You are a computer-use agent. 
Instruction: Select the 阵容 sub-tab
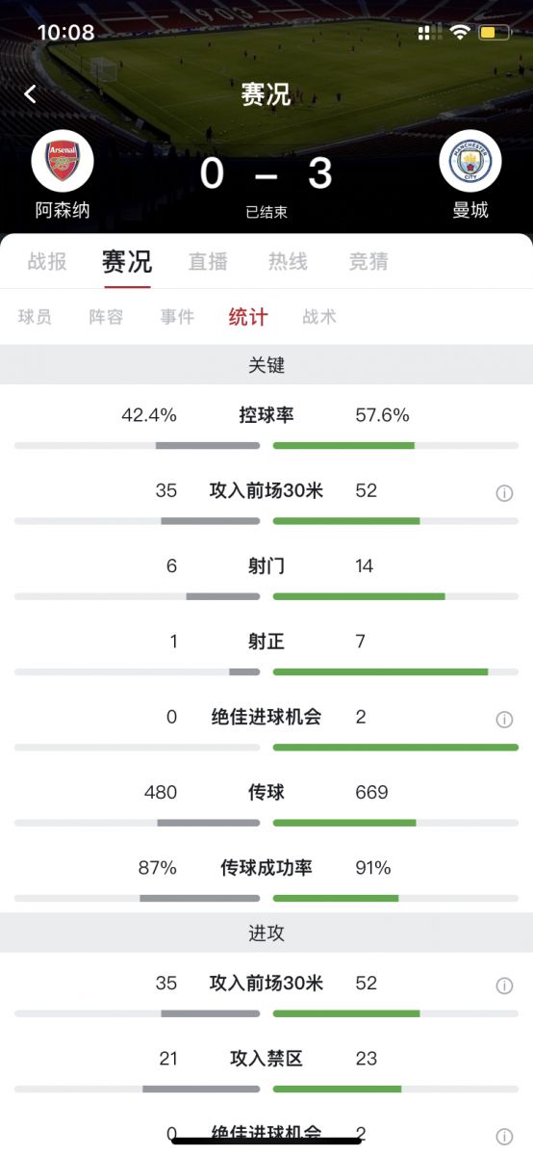click(x=106, y=317)
